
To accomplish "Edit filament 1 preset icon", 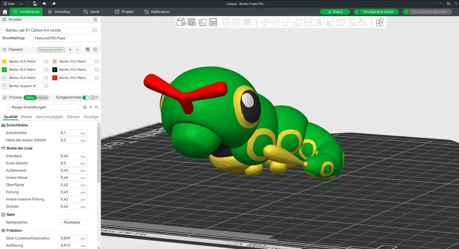I will click(x=46, y=61).
